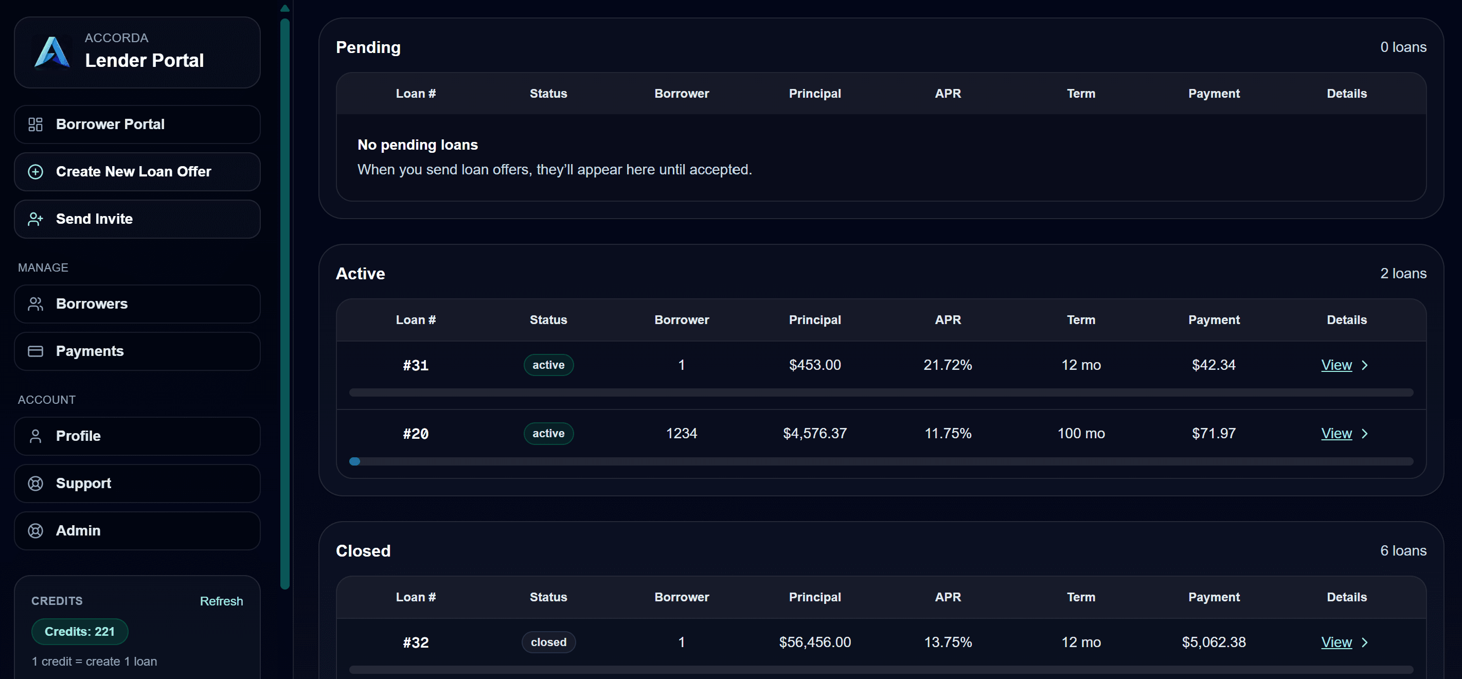This screenshot has width=1462, height=679.
Task: Click the Support lifebuoy icon
Action: tap(35, 483)
